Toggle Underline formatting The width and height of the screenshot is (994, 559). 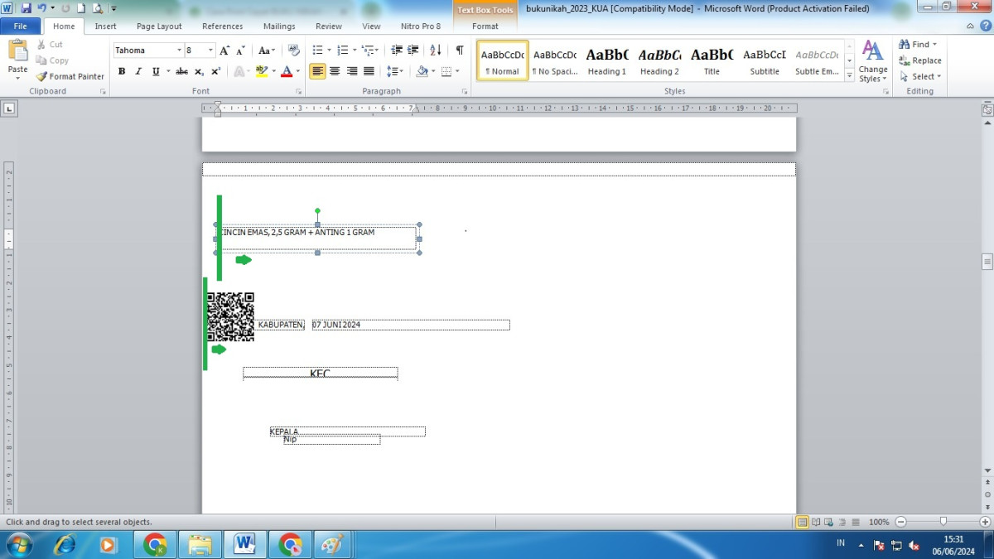156,71
